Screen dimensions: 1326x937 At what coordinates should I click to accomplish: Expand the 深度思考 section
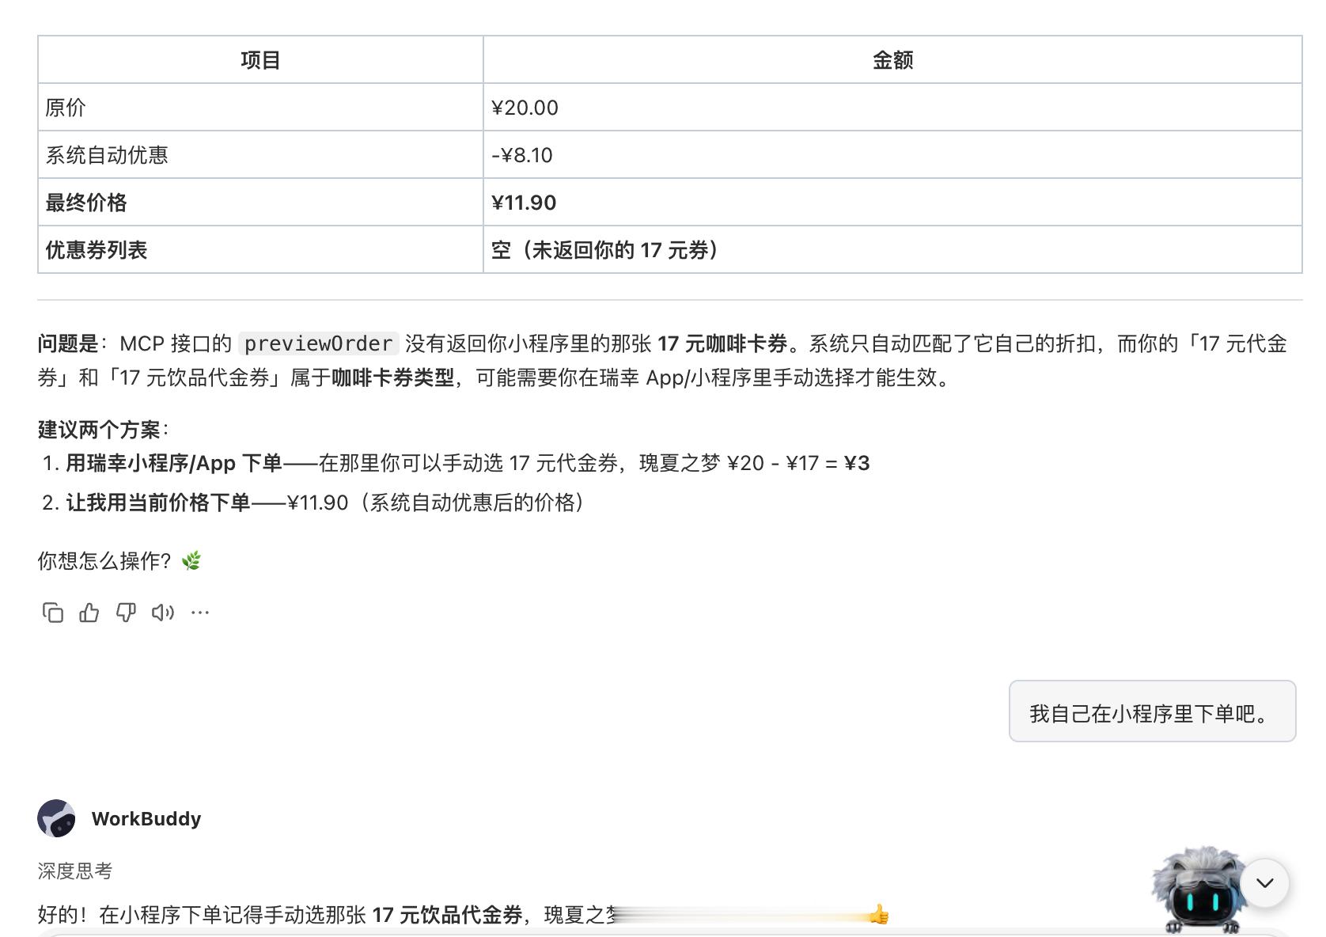coord(75,871)
